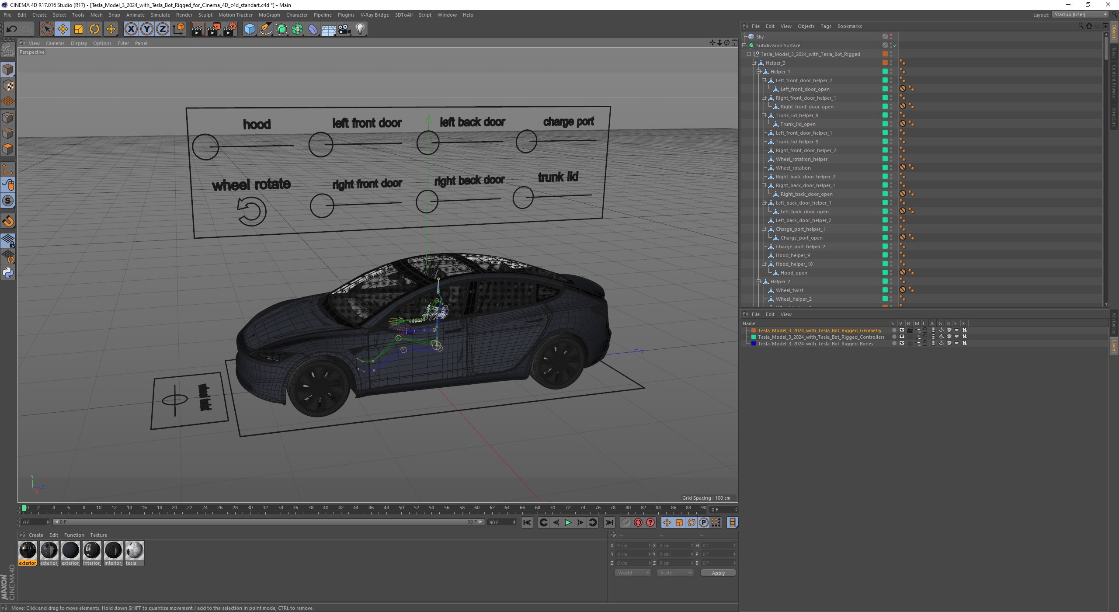Collapse the Helper_3 hierarchy

tap(754, 63)
